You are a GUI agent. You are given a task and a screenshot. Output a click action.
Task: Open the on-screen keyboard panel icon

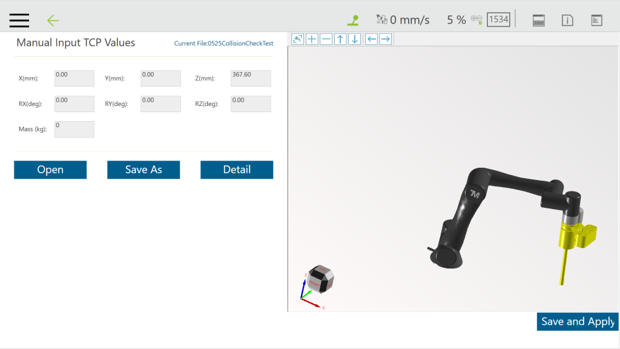click(539, 21)
